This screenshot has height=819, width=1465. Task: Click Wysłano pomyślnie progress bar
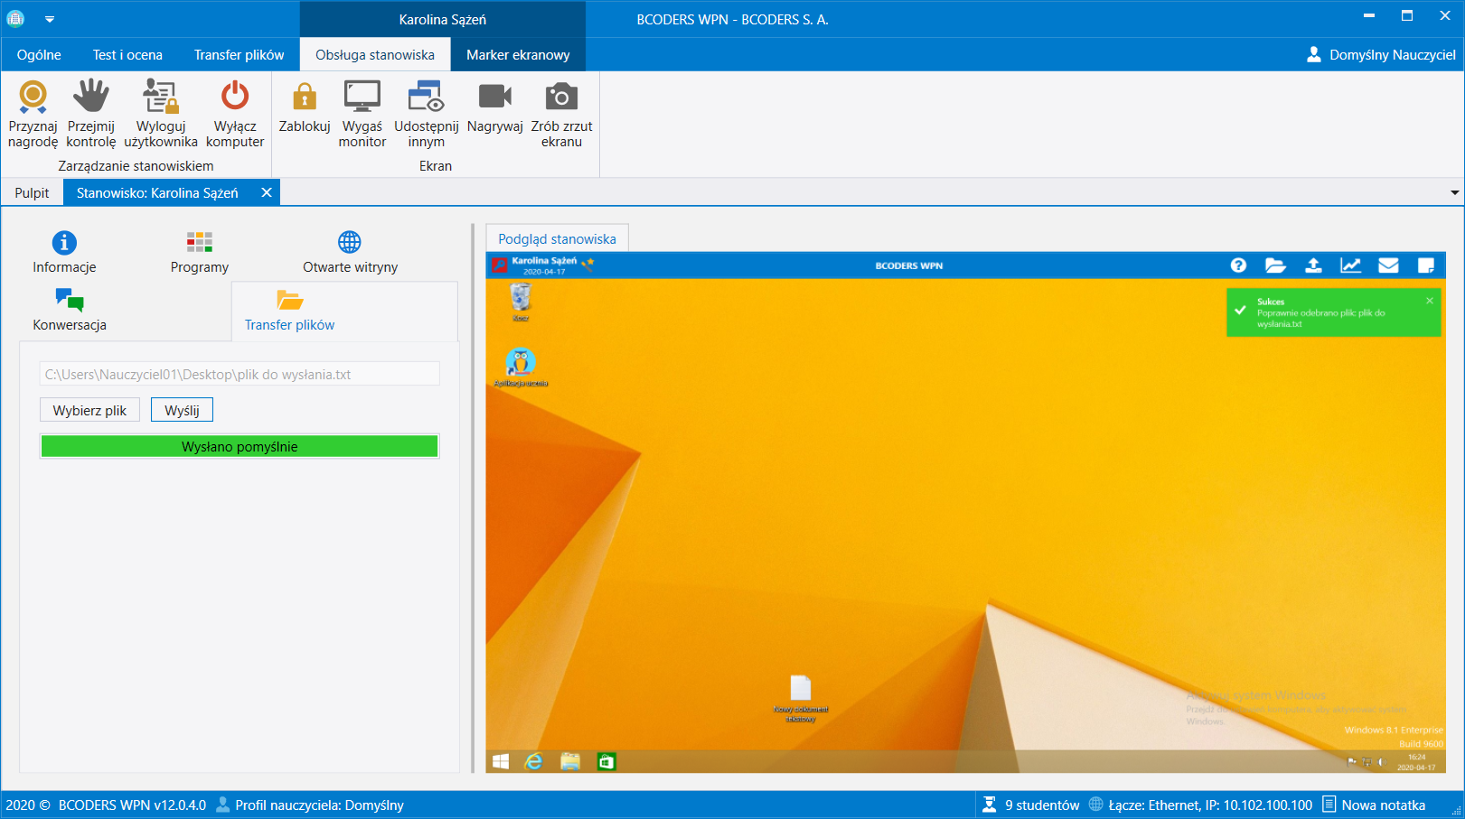(239, 446)
